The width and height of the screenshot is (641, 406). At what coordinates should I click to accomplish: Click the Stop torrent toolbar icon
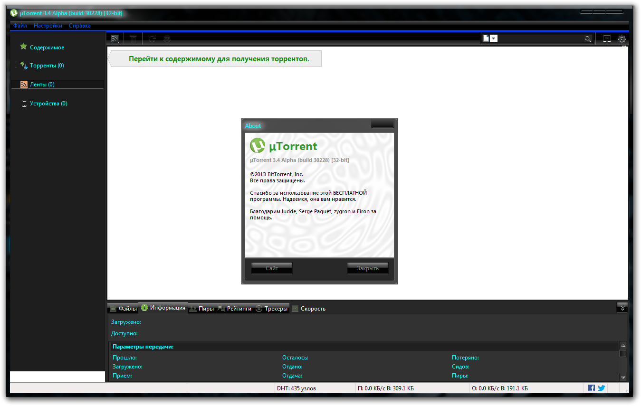tap(167, 39)
